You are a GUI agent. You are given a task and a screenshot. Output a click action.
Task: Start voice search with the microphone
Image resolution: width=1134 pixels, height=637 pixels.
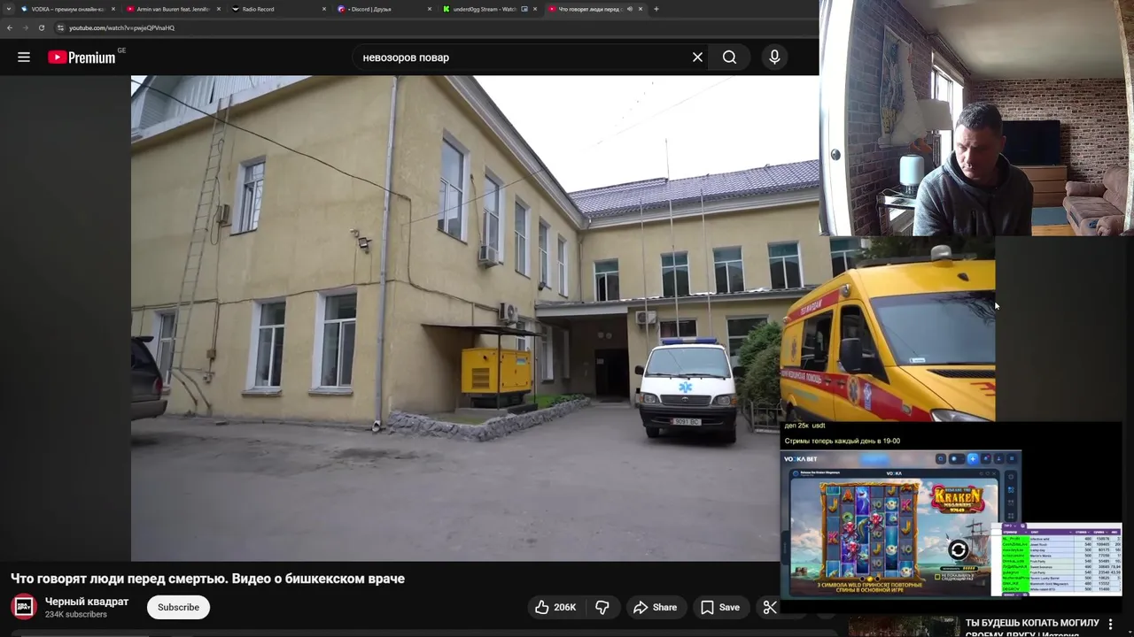(x=774, y=58)
